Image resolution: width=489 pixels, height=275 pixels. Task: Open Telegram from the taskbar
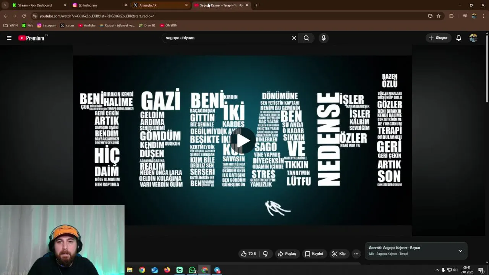(x=217, y=270)
